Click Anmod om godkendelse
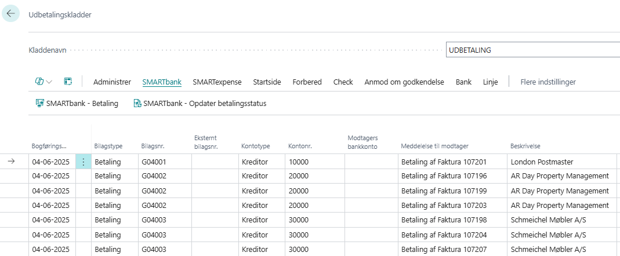Viewport: 620px width, 256px height. pos(404,82)
